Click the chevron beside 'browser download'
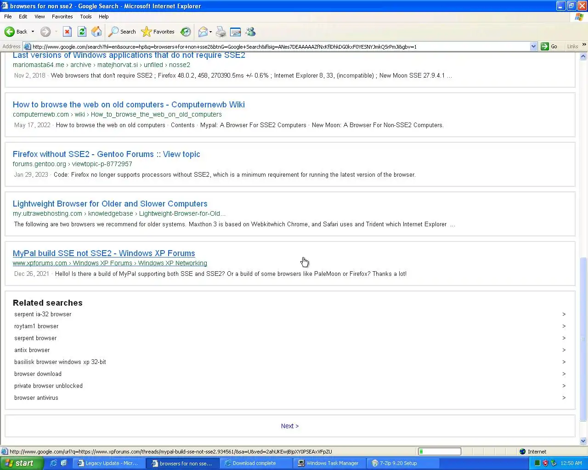 pos(564,374)
